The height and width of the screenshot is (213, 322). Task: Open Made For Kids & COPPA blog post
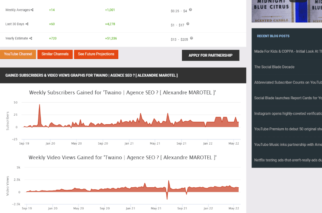click(x=288, y=51)
